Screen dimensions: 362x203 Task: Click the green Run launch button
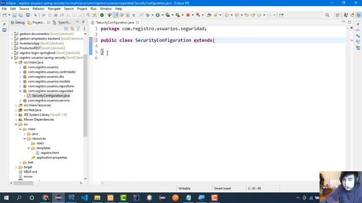click(x=158, y=15)
